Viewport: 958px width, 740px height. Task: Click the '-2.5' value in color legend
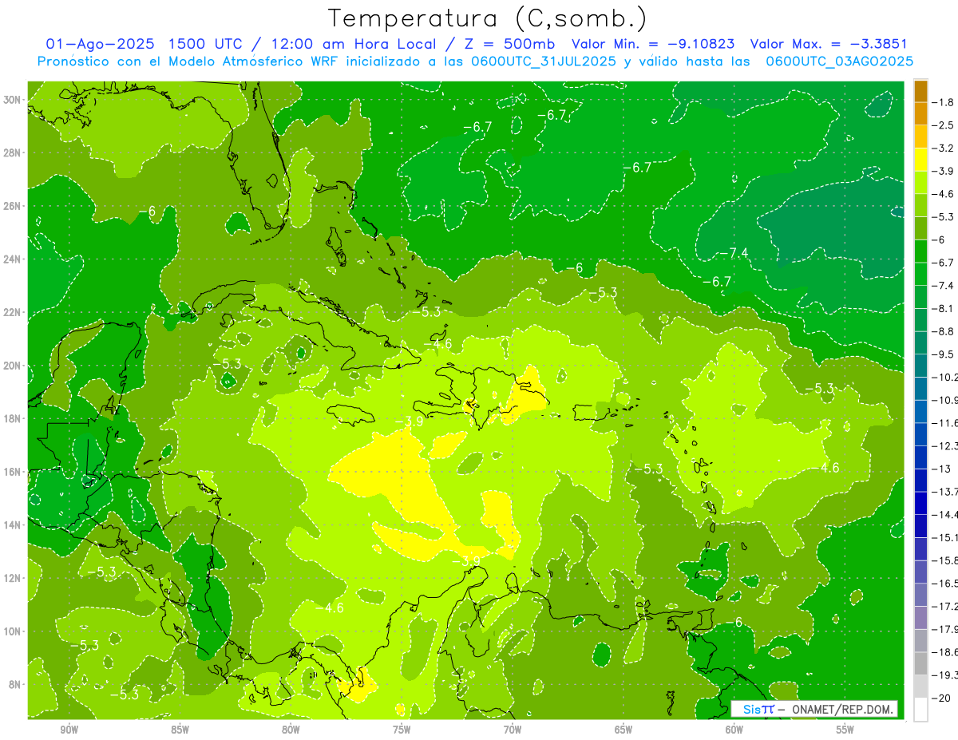click(944, 125)
